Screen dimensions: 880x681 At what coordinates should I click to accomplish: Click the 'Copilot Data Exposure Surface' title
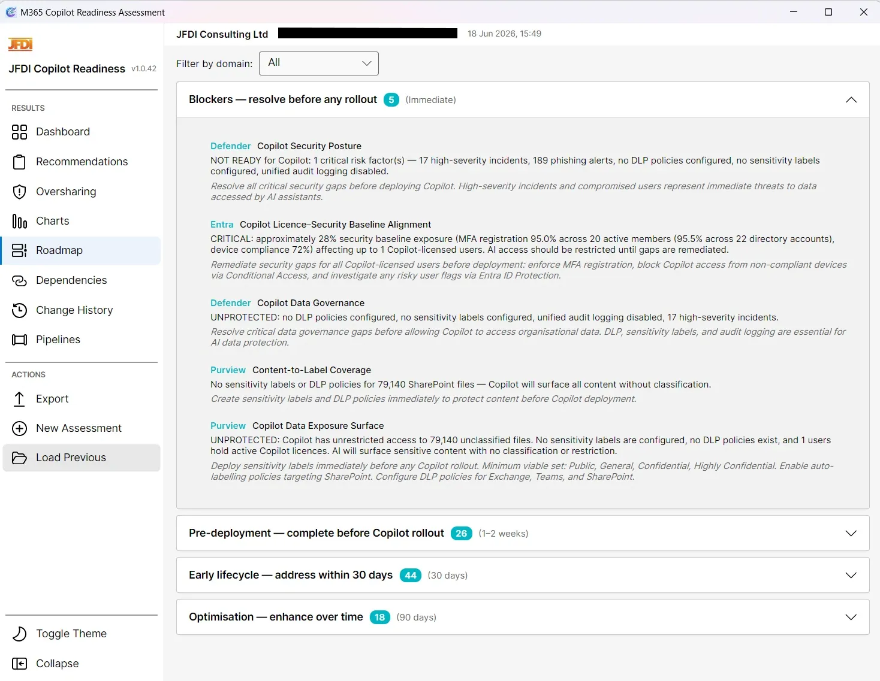(318, 426)
